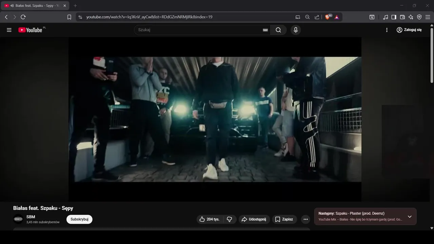Expand the Następny playlist panel chevron
The image size is (434, 244).
[x=410, y=217]
